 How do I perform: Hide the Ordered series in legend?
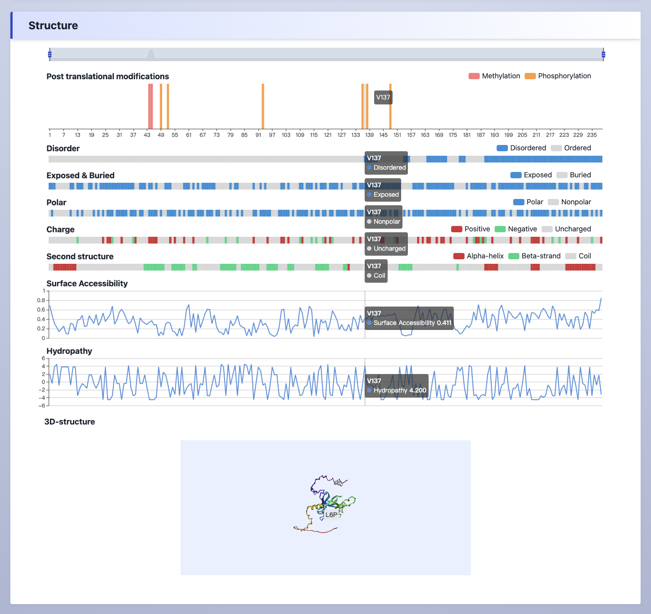(570, 148)
